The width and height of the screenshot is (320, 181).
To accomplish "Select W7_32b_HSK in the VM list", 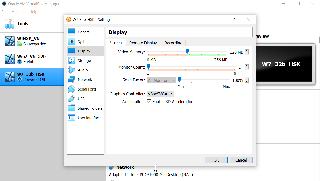I will tap(32, 77).
